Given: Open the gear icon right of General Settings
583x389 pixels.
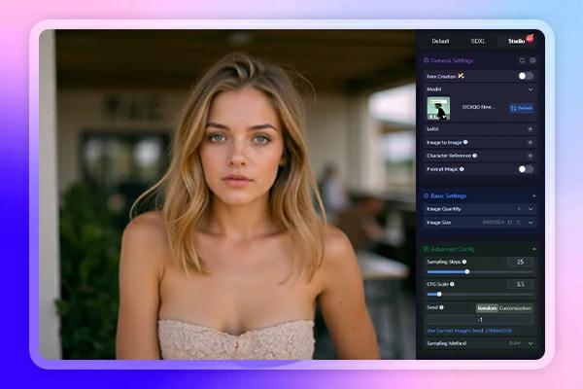Looking at the screenshot, I should (x=532, y=60).
